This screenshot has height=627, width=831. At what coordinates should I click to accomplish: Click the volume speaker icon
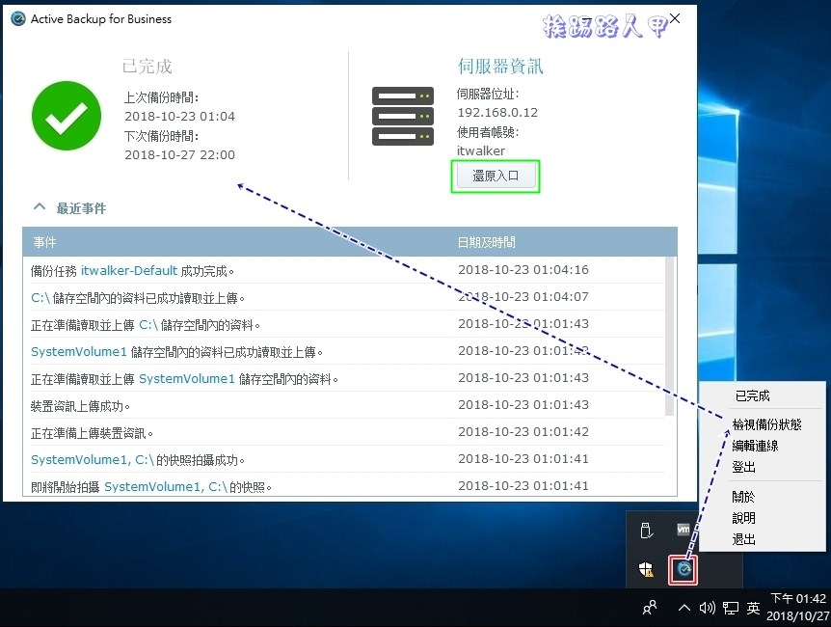[x=707, y=608]
